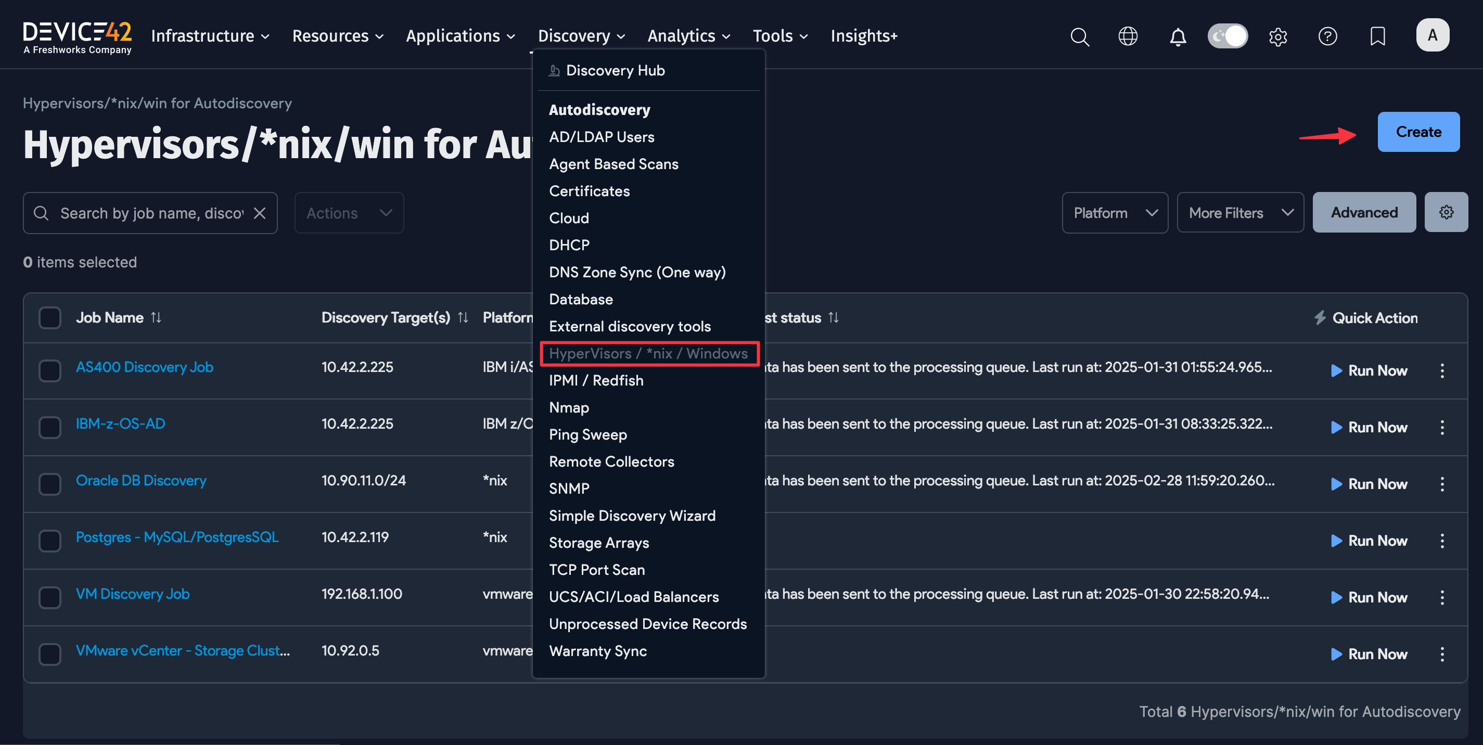Screen dimensions: 1483x745
Task: Toggle the dark mode switch
Action: coord(1228,35)
